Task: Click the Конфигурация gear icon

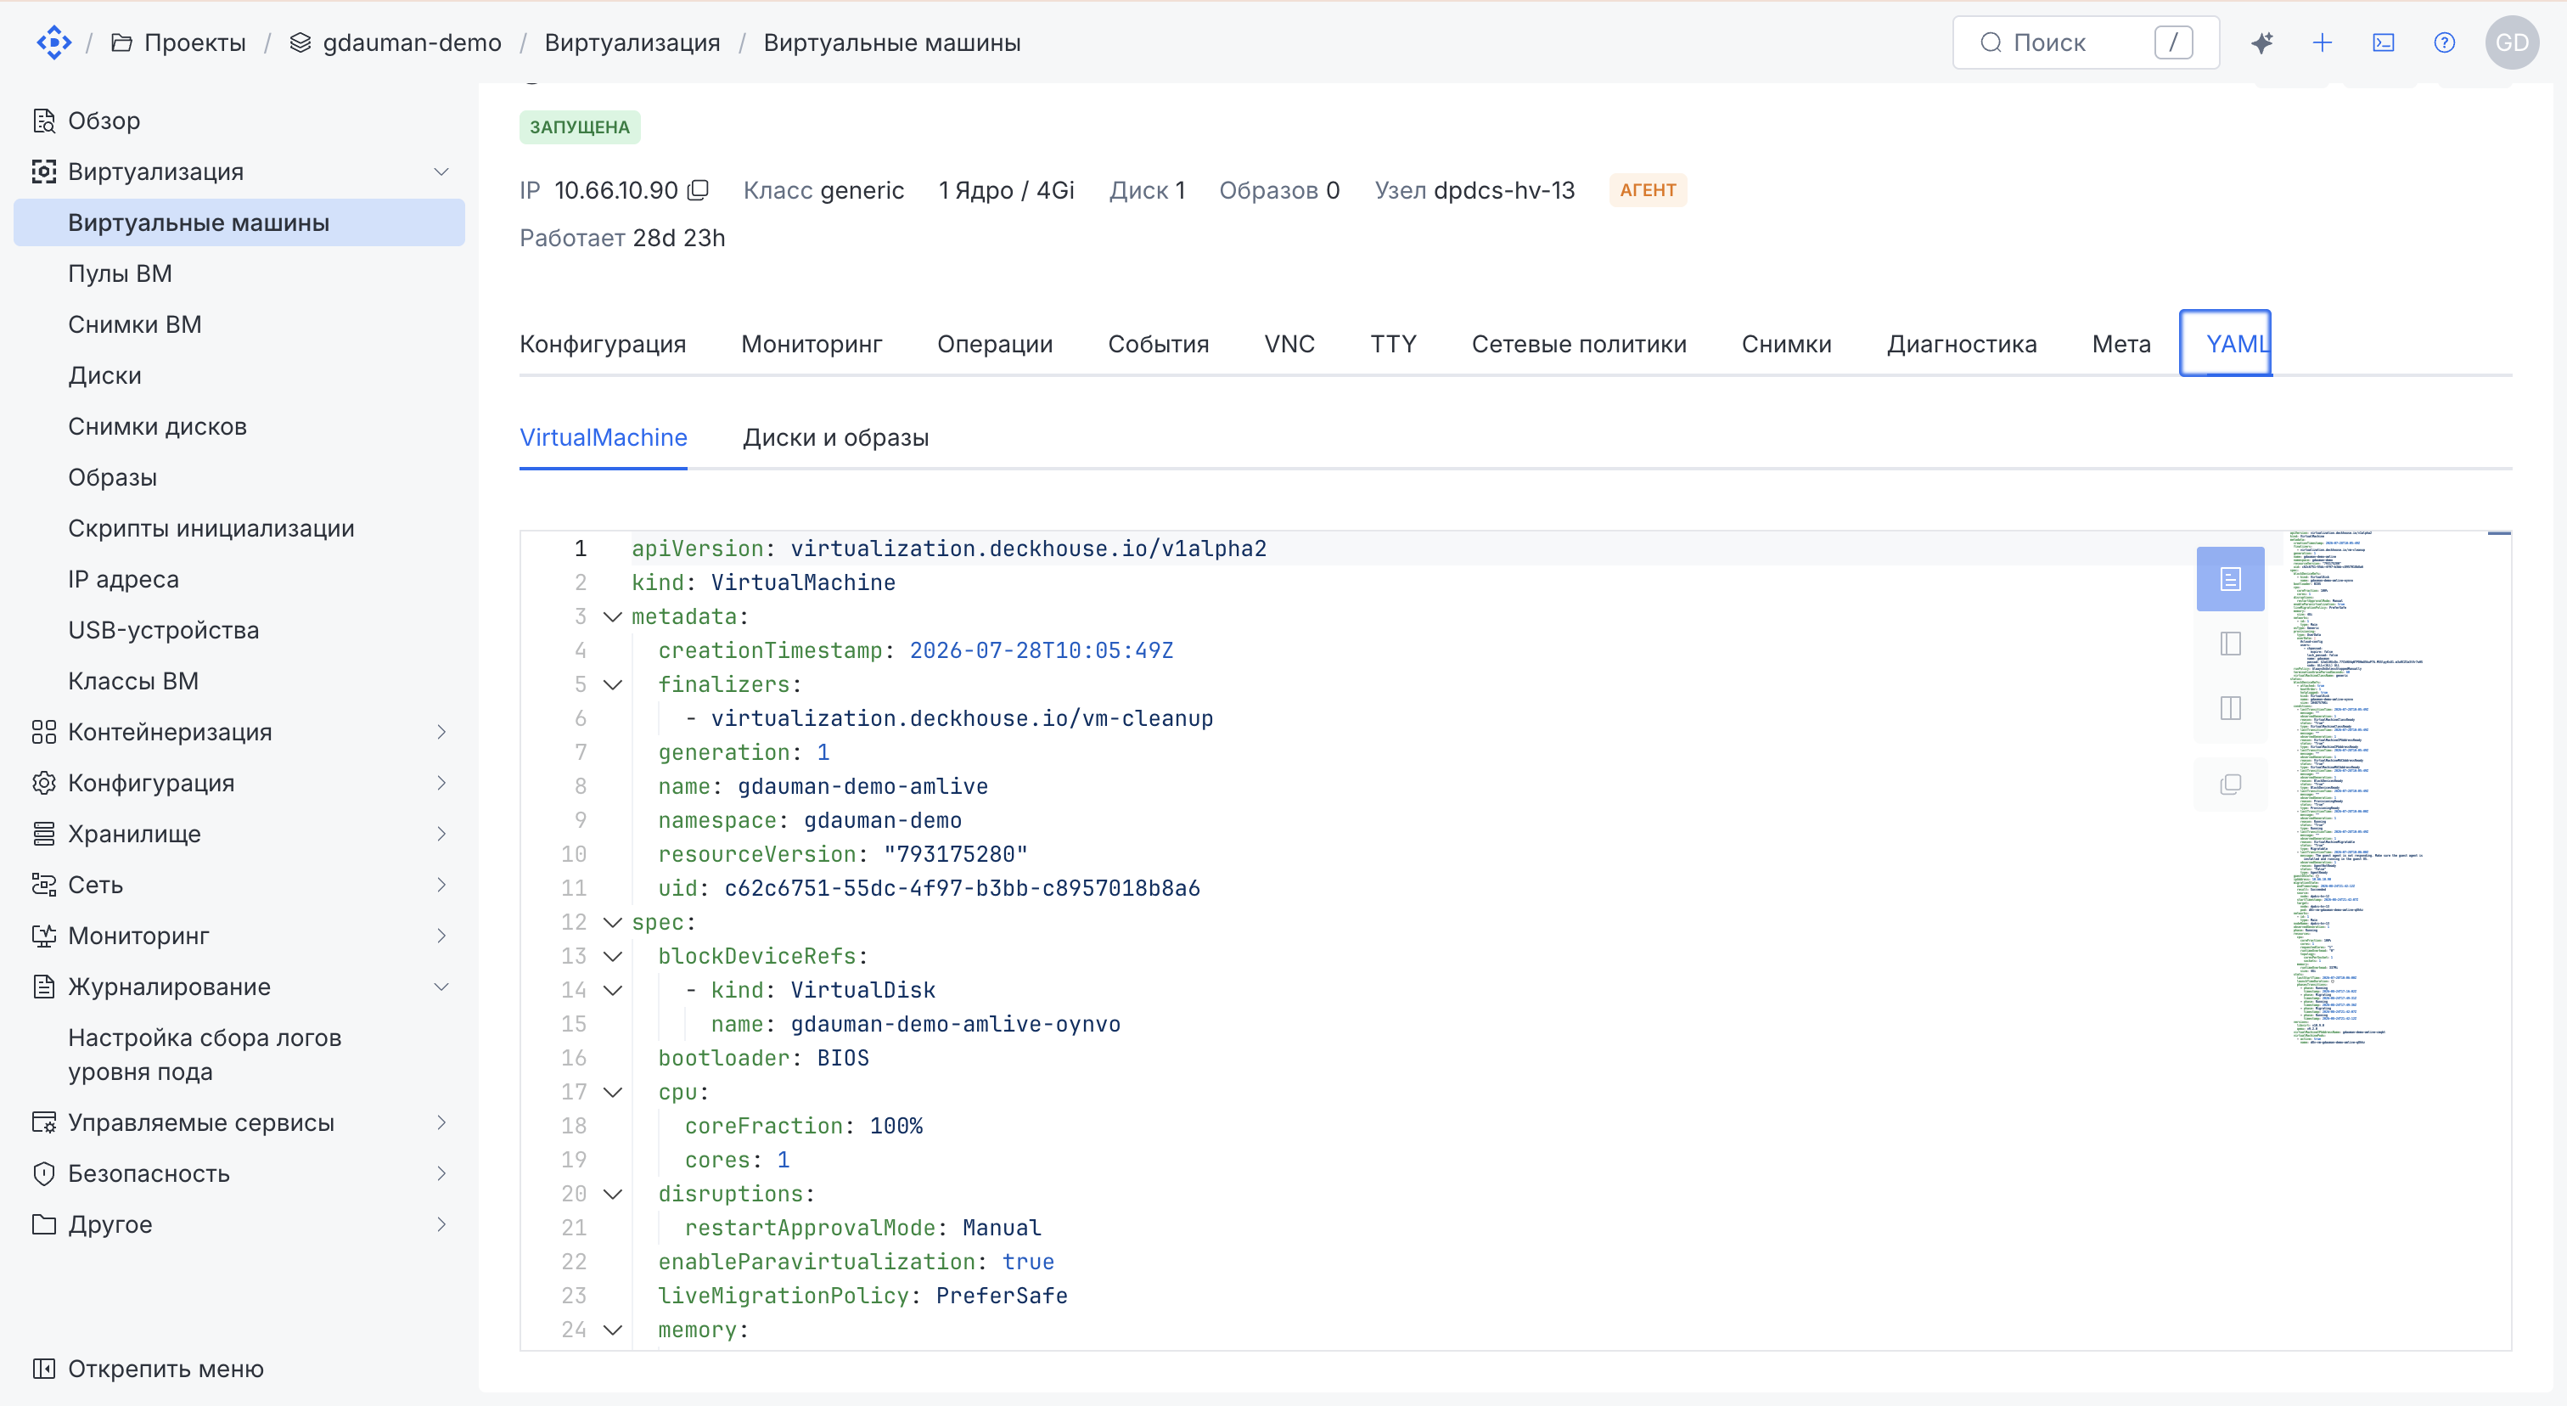Action: pyautogui.click(x=44, y=783)
